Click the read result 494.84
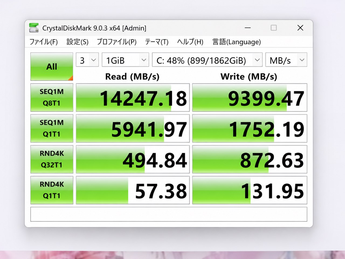The image size is (345, 259). coord(133,159)
